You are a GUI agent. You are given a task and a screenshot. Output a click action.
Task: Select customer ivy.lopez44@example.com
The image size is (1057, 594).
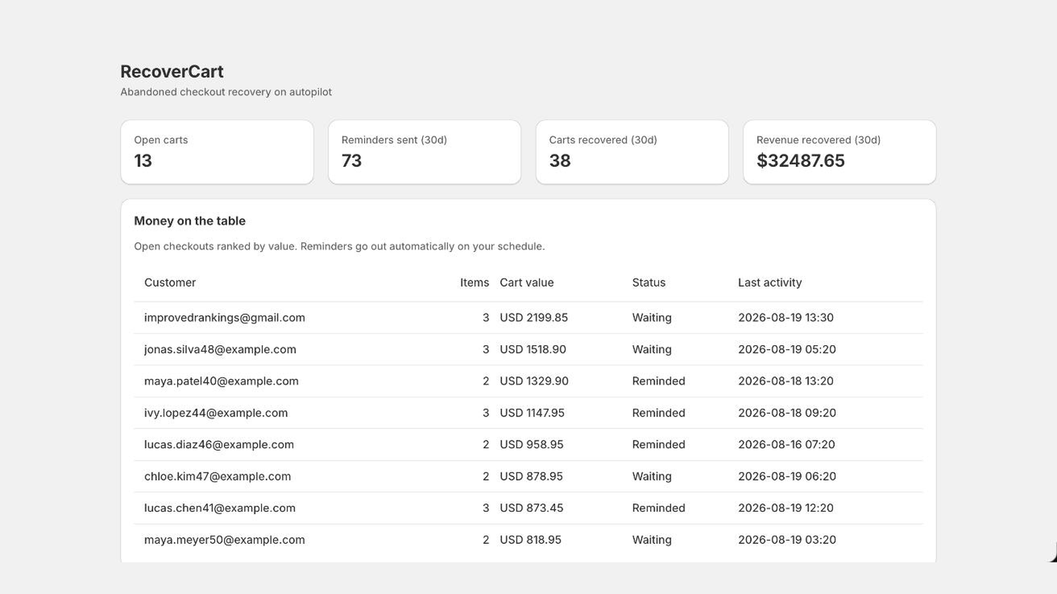click(216, 412)
